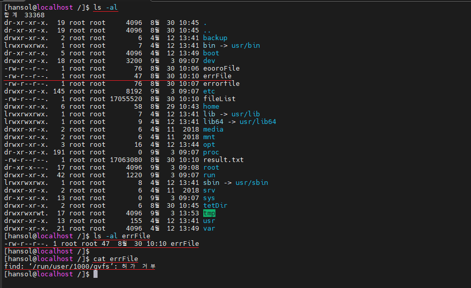The height and width of the screenshot is (288, 471).
Task: Click the highlighted 'tmp' directory
Action: pos(209,213)
